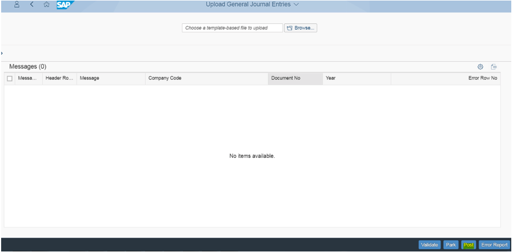The width and height of the screenshot is (513, 252).
Task: Click the Validate button
Action: click(430, 245)
